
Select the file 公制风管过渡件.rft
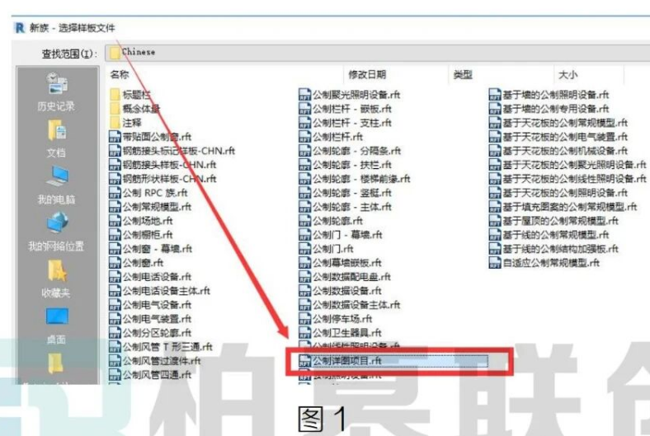tap(155, 361)
